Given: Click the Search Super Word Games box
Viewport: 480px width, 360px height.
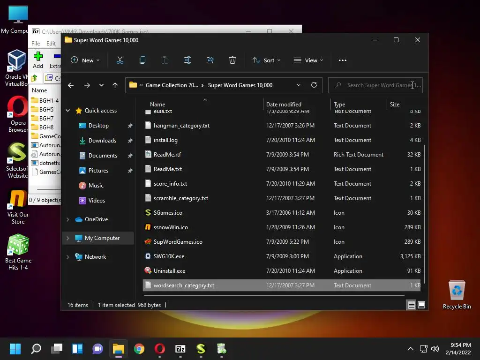Looking at the screenshot, I should click(x=375, y=85).
